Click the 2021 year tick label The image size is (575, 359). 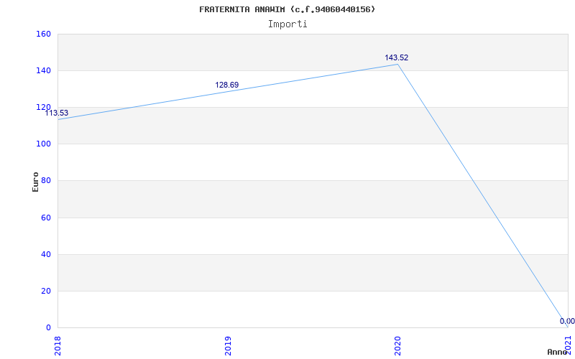568,343
